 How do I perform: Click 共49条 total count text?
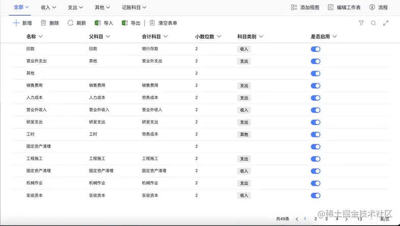282,219
